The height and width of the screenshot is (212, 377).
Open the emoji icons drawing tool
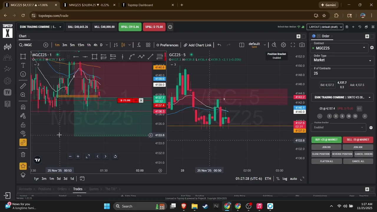(23, 74)
